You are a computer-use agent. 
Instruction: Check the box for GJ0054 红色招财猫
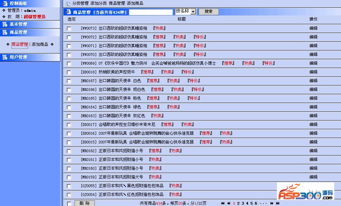click(69, 195)
